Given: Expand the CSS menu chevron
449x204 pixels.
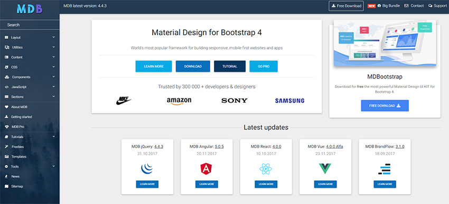Looking at the screenshot, I should (x=53, y=67).
